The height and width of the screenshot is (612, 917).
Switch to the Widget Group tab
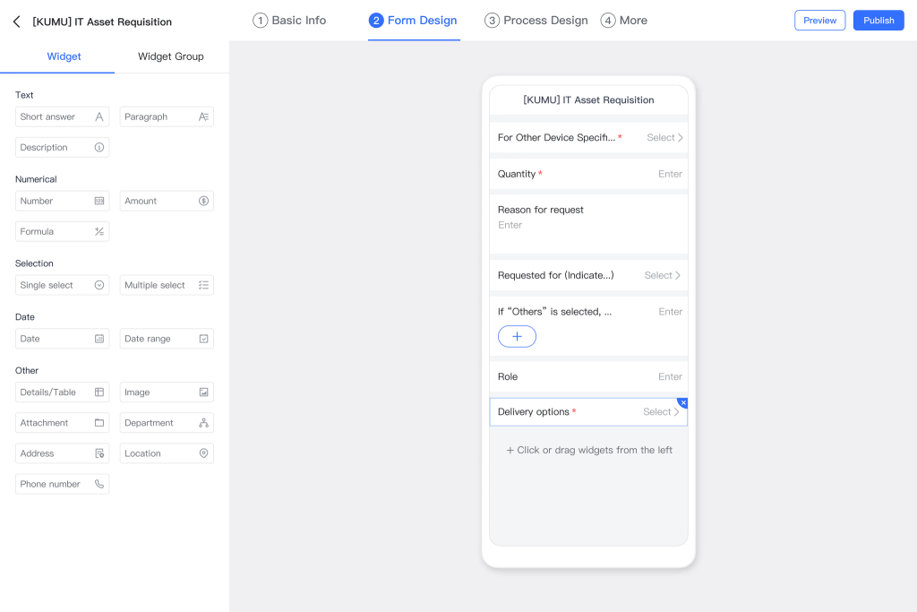coord(171,56)
